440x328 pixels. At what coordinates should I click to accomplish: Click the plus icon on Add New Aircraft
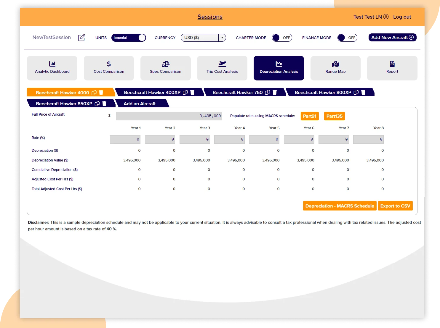[x=411, y=37]
